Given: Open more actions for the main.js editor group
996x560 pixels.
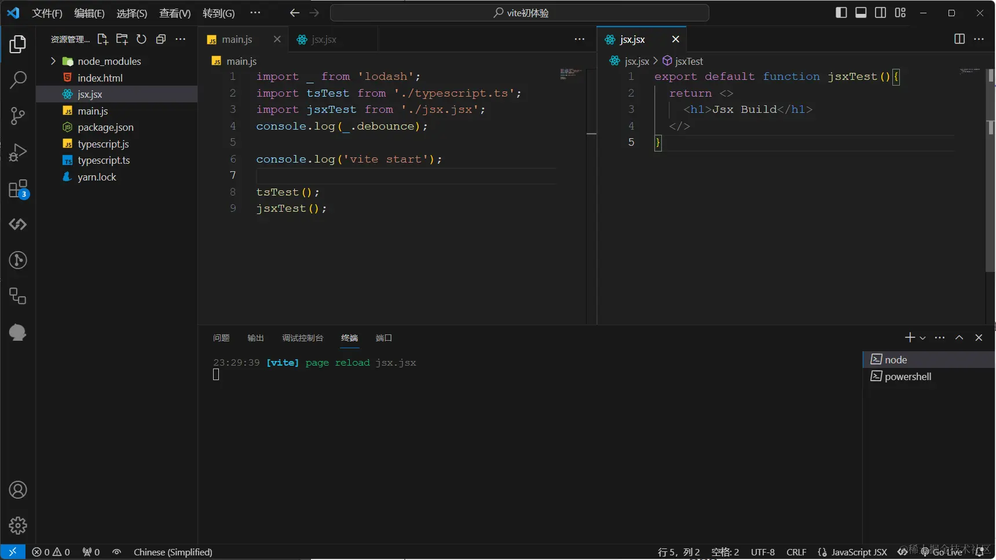Looking at the screenshot, I should tap(579, 39).
